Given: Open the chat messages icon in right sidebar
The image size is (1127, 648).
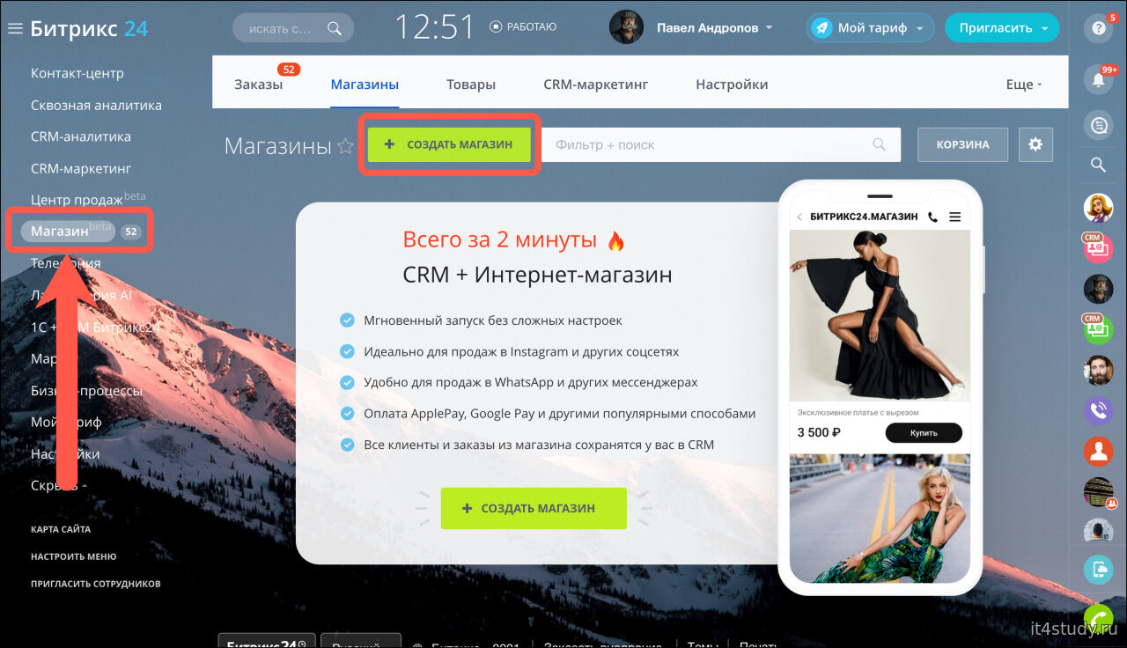Looking at the screenshot, I should [x=1098, y=126].
